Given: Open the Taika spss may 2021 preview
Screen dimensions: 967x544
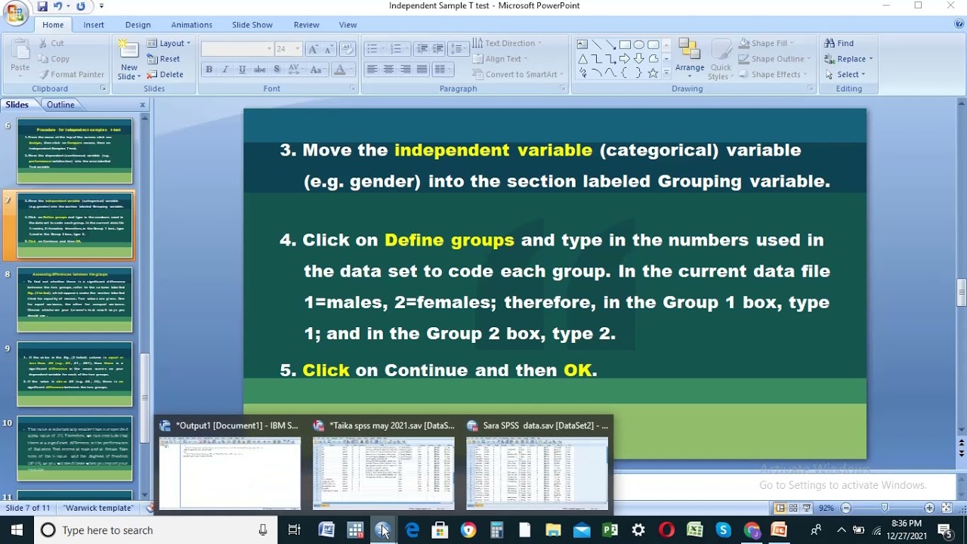Looking at the screenshot, I should tap(384, 465).
